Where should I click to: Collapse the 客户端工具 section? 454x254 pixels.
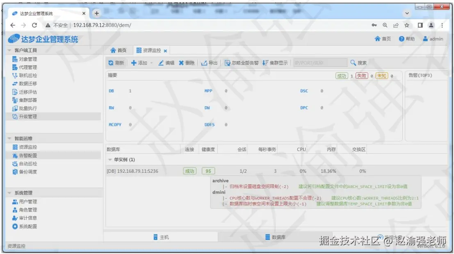click(x=9, y=50)
